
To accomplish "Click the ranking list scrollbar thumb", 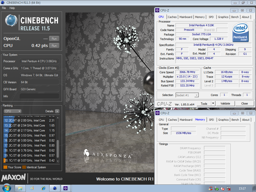I will tap(58, 148).
